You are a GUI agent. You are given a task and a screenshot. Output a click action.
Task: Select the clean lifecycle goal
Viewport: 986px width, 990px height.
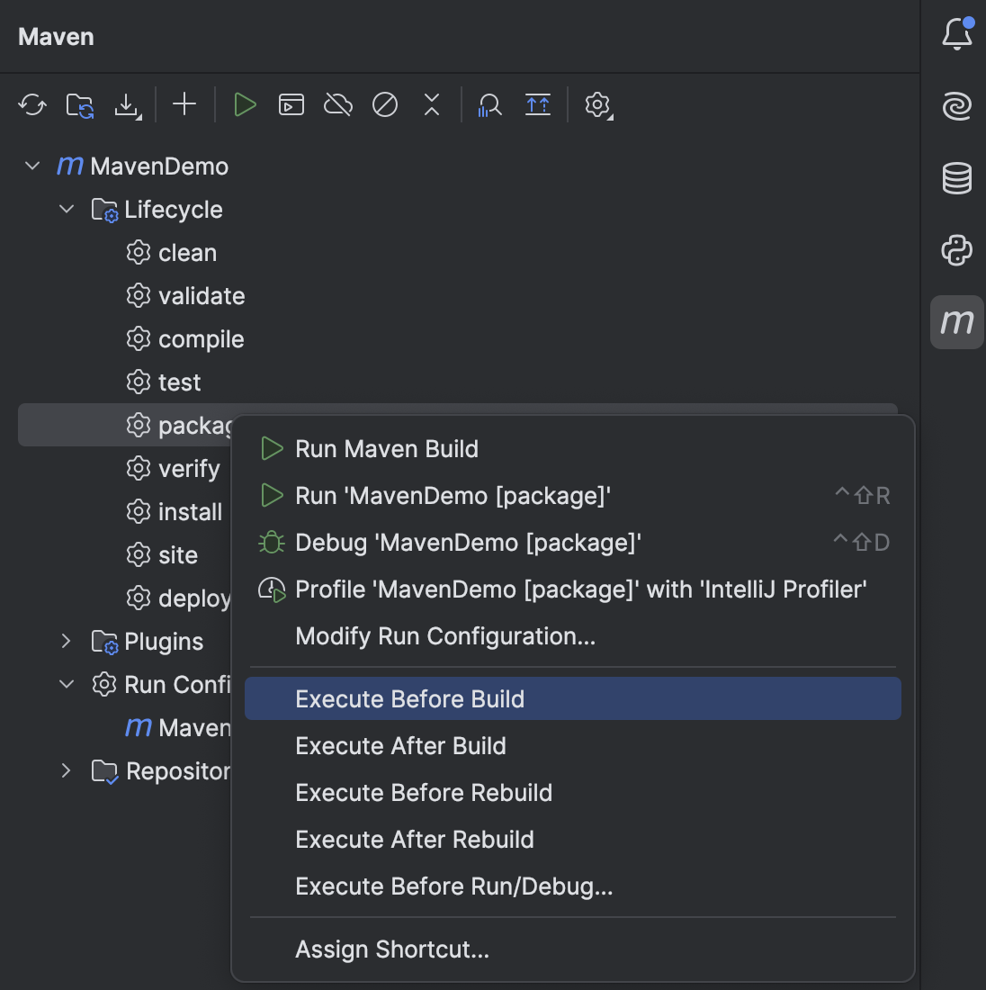coord(186,252)
